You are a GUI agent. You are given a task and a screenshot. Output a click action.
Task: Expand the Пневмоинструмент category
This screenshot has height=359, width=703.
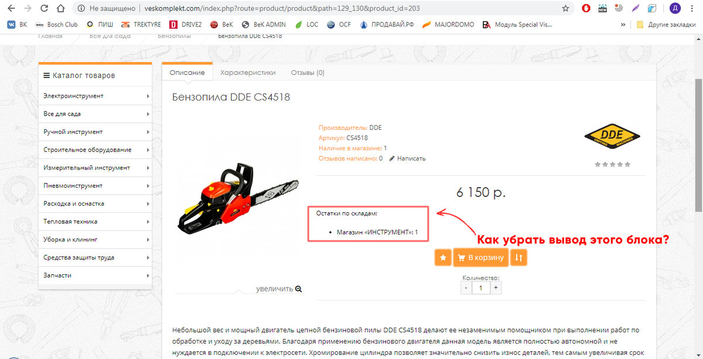pos(95,186)
